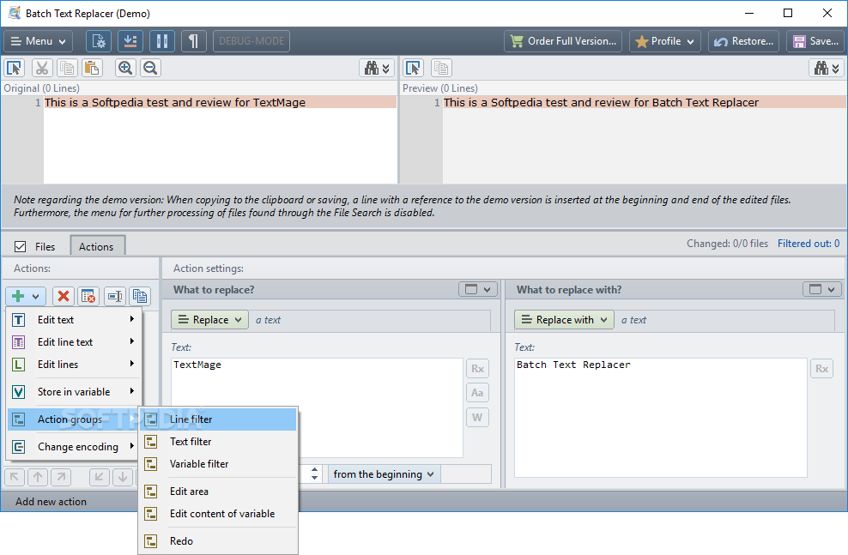
Task: Click line 1 in the Preview pane
Action: (x=645, y=103)
